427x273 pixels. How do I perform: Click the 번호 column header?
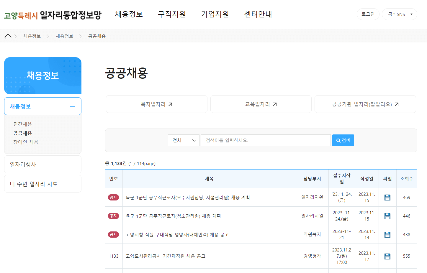[114, 179]
